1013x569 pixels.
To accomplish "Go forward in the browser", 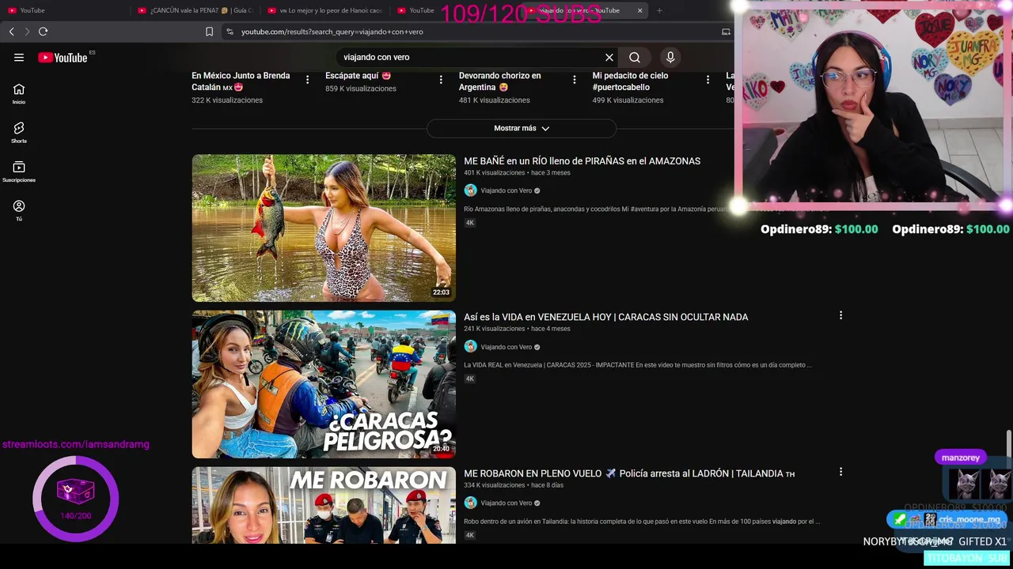I will tap(27, 32).
